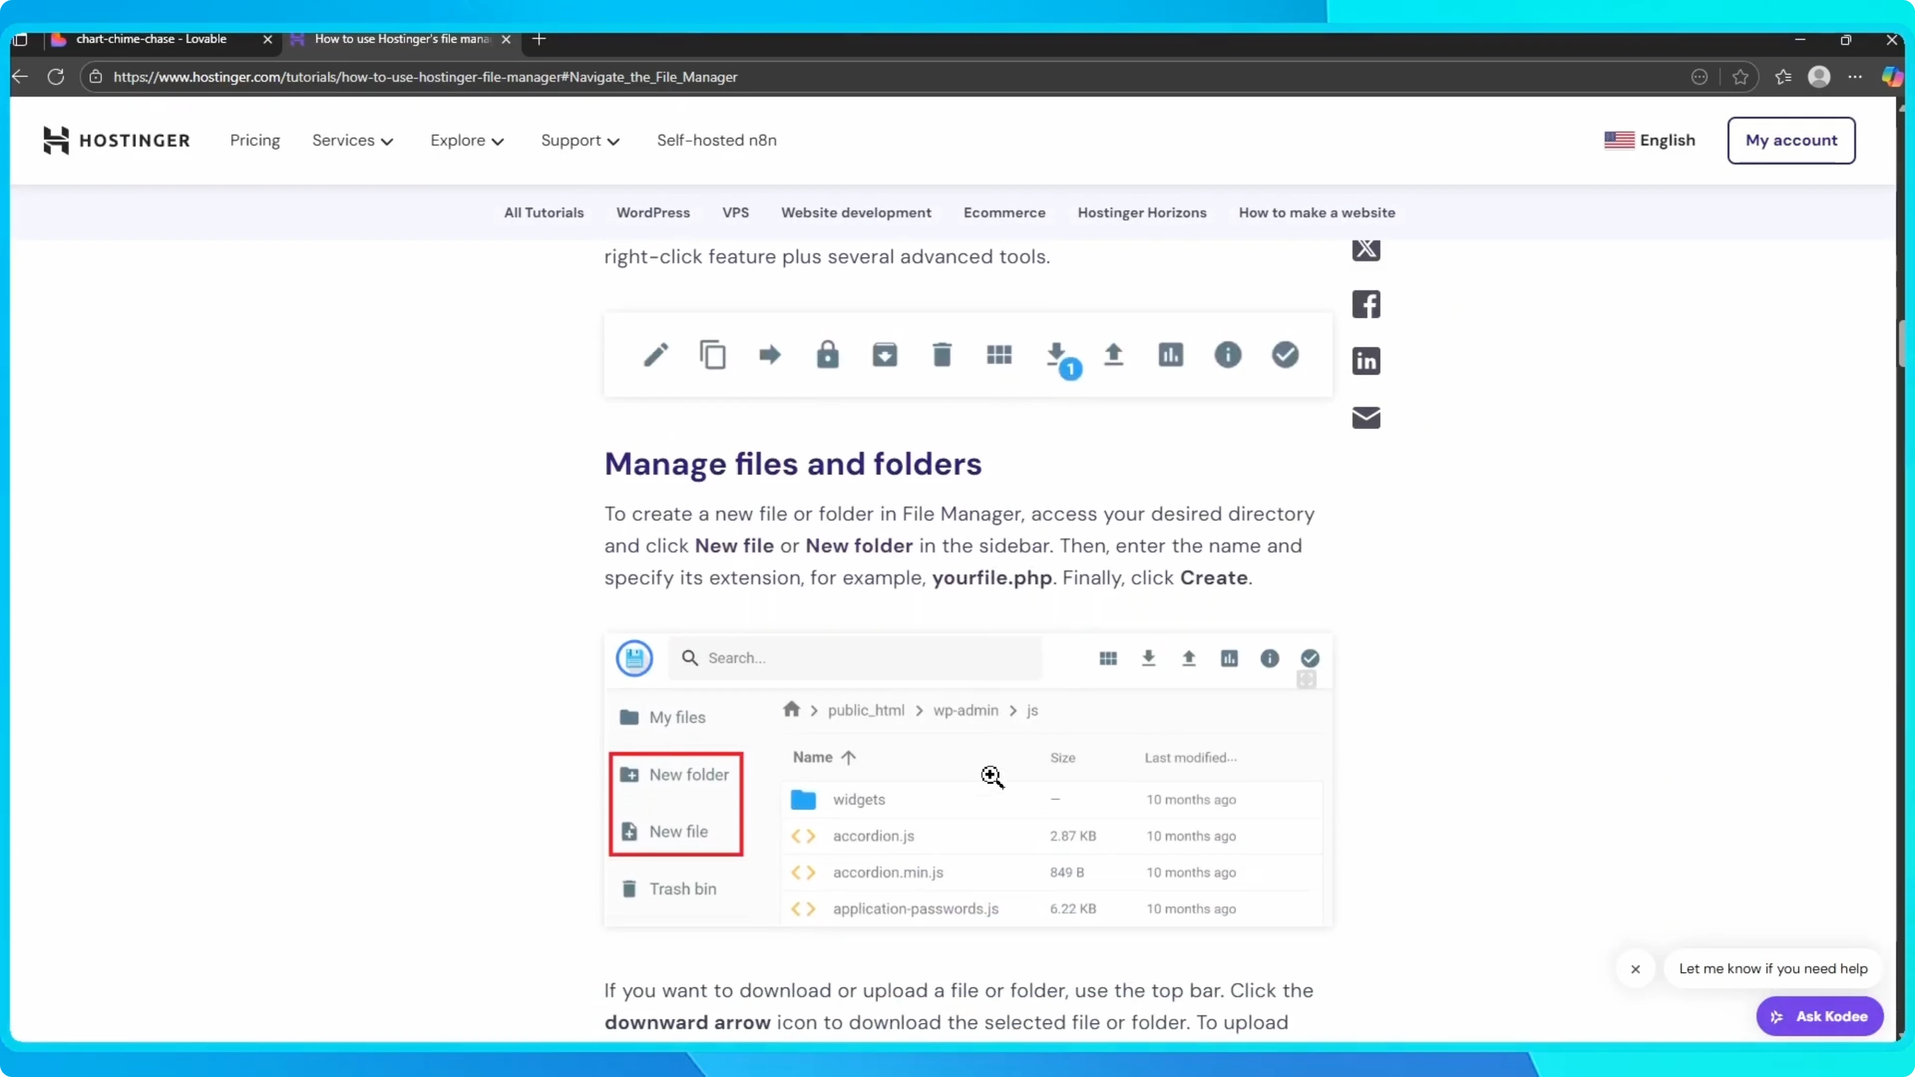The width and height of the screenshot is (1915, 1077).
Task: Click 'New folder' in the file manager sidebar
Action: click(x=675, y=775)
